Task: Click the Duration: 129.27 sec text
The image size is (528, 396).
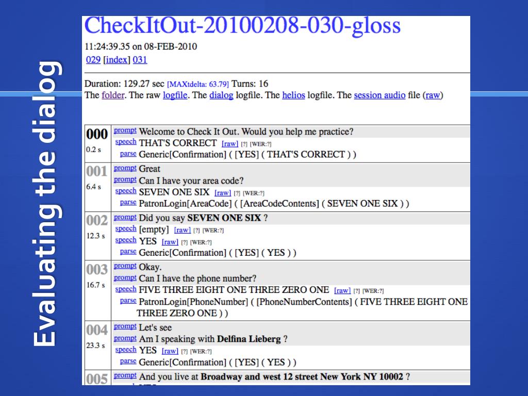Action: click(x=124, y=84)
